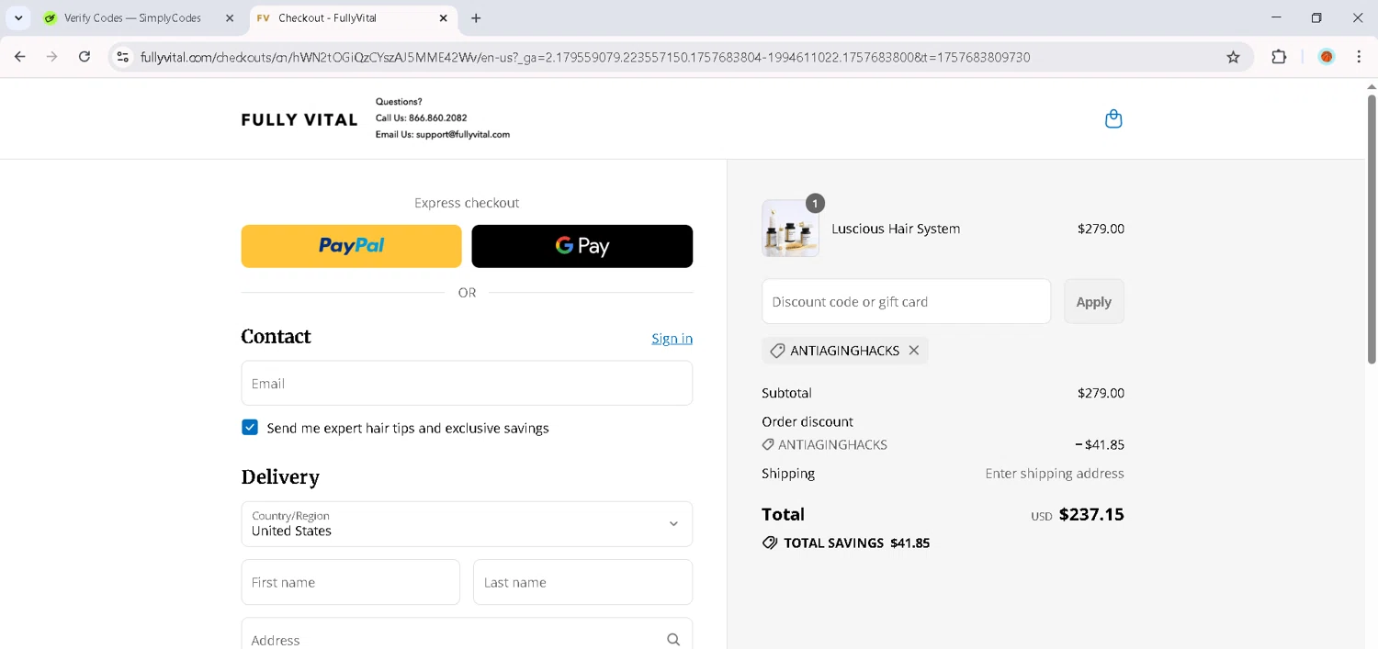Minimize the Chrome window
Image resolution: width=1378 pixels, height=649 pixels.
[x=1276, y=17]
